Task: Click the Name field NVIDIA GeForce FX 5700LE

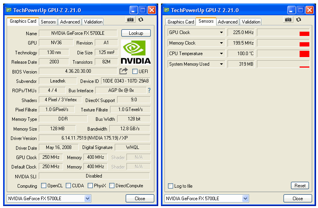Action: pyautogui.click(x=78, y=33)
